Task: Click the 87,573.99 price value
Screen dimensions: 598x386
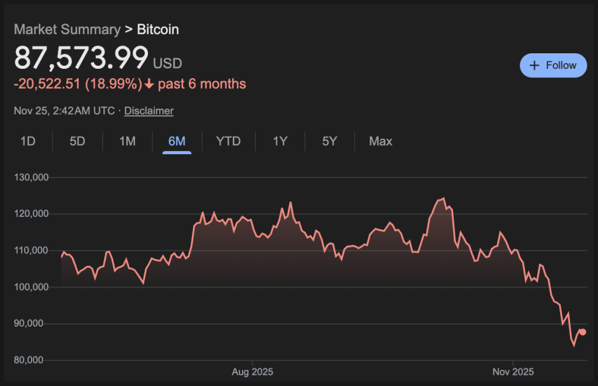Action: tap(81, 58)
